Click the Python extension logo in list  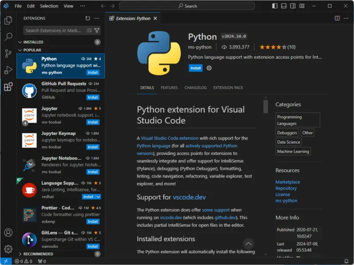pyautogui.click(x=29, y=66)
